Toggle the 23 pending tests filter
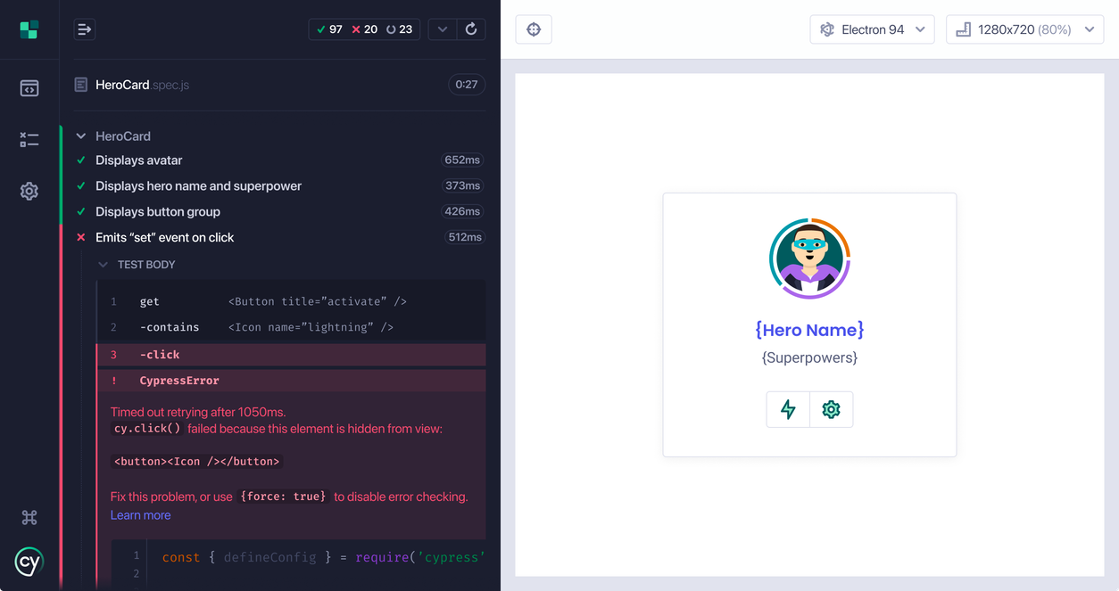 pos(402,29)
